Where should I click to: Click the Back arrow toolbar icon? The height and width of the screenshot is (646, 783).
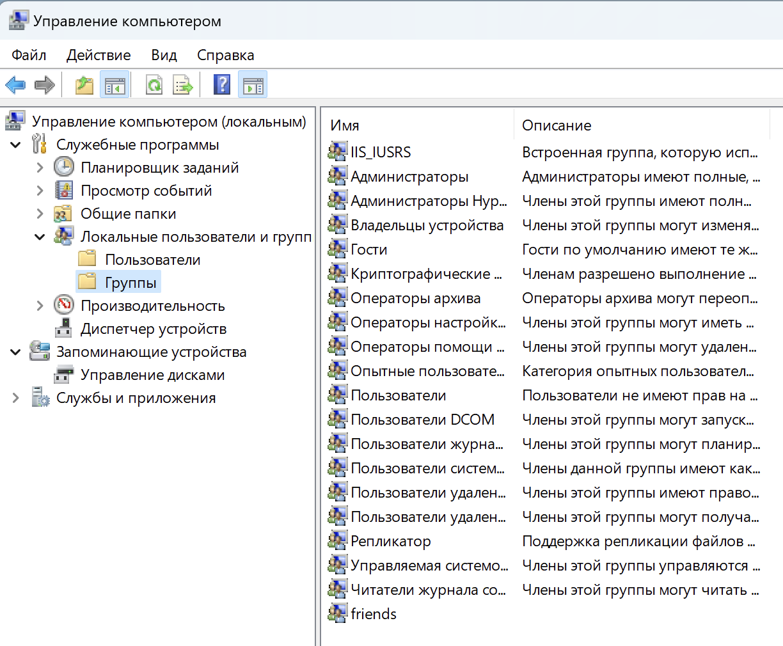(x=15, y=84)
